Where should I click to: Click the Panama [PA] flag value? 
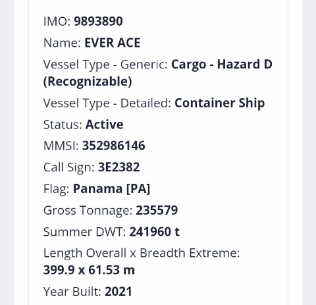(x=111, y=188)
